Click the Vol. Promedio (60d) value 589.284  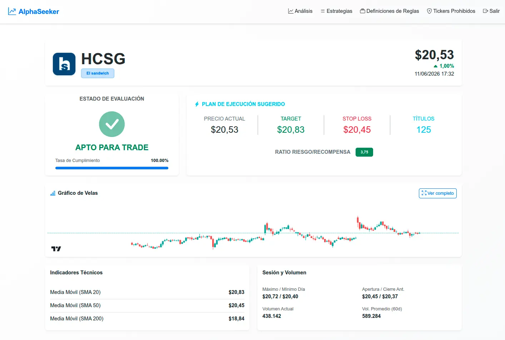point(371,316)
